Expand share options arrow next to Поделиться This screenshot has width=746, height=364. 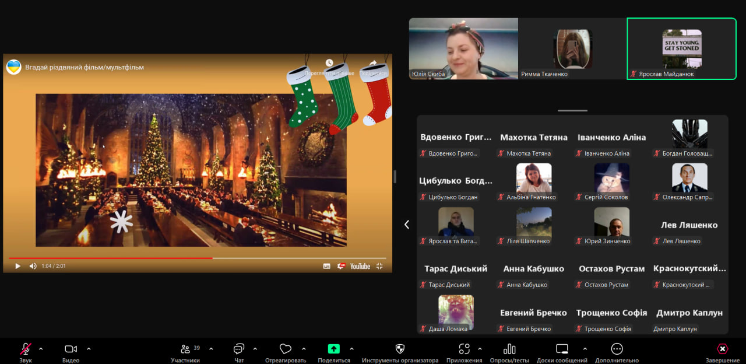click(351, 349)
